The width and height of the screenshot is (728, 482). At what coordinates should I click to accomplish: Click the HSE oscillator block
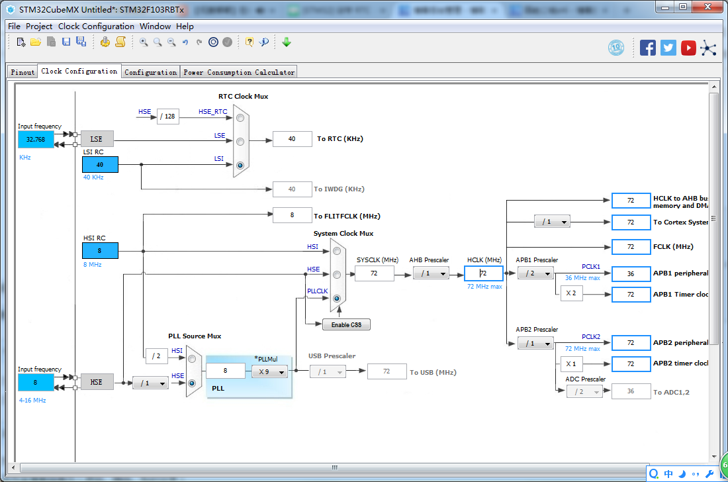click(97, 382)
